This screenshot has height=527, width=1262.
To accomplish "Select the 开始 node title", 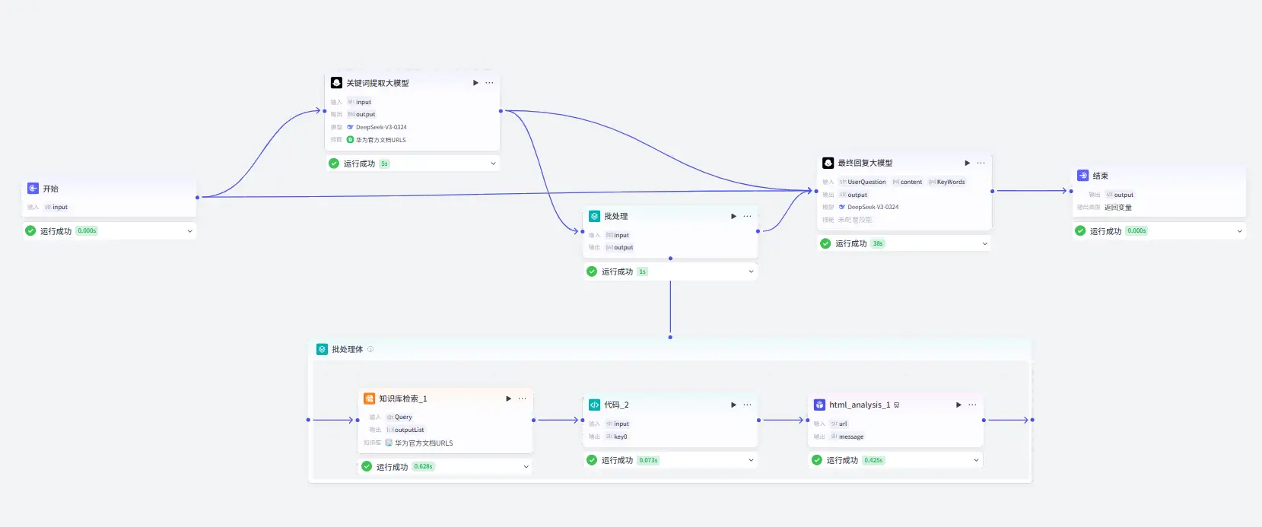I will click(x=50, y=189).
